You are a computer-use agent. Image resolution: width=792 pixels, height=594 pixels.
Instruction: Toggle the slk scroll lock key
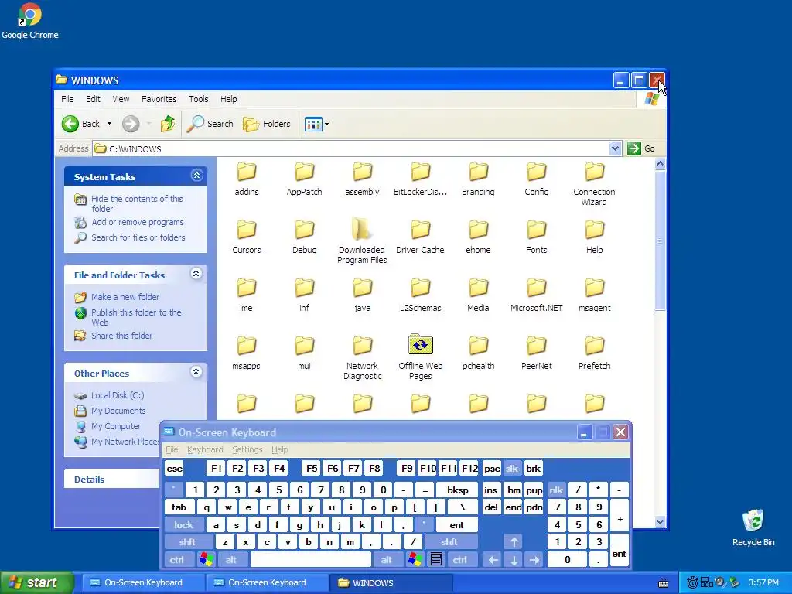512,468
